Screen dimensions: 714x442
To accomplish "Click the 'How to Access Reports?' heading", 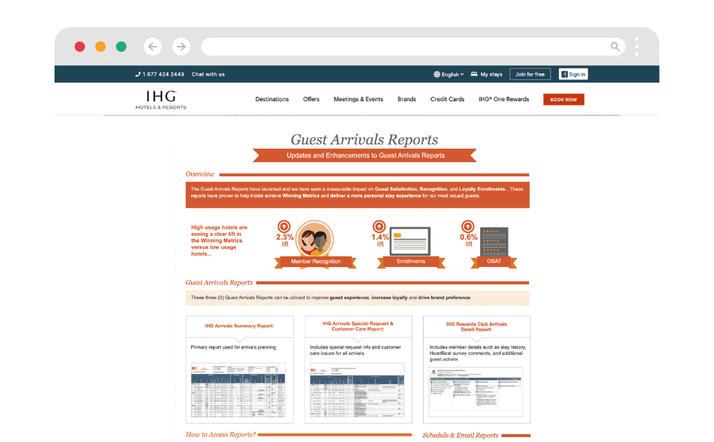I will coord(220,434).
